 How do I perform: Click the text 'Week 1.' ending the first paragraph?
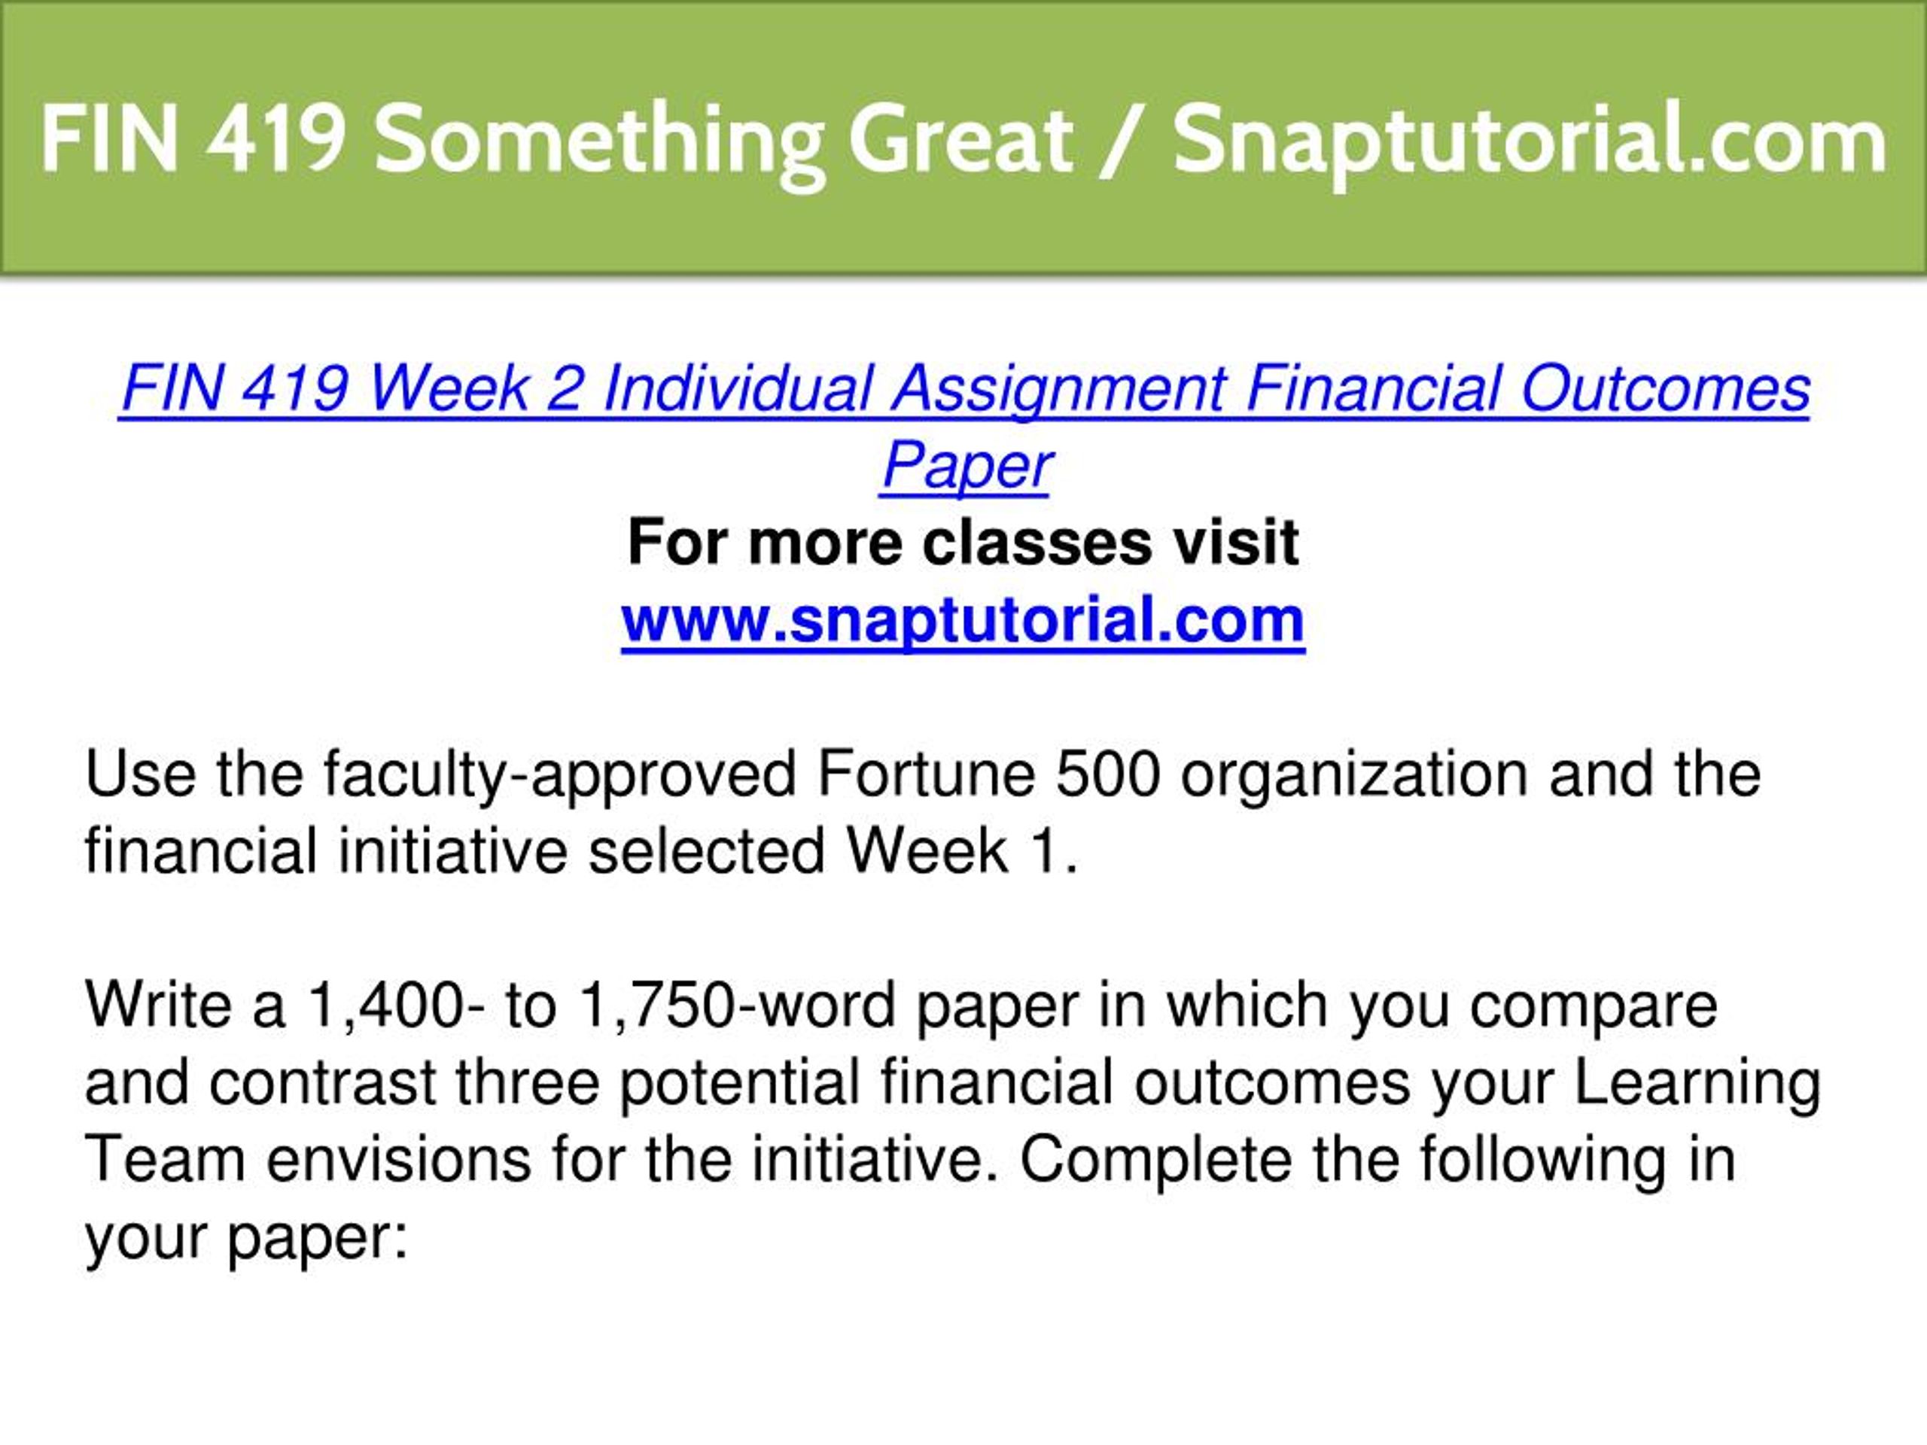[963, 851]
